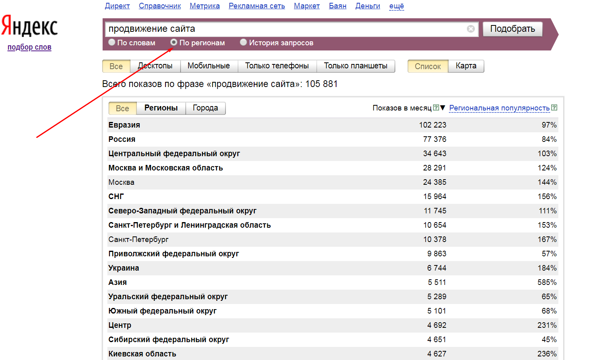This screenshot has height=360, width=589.
Task: Switch to the Мобильные device tab
Action: pyautogui.click(x=208, y=66)
